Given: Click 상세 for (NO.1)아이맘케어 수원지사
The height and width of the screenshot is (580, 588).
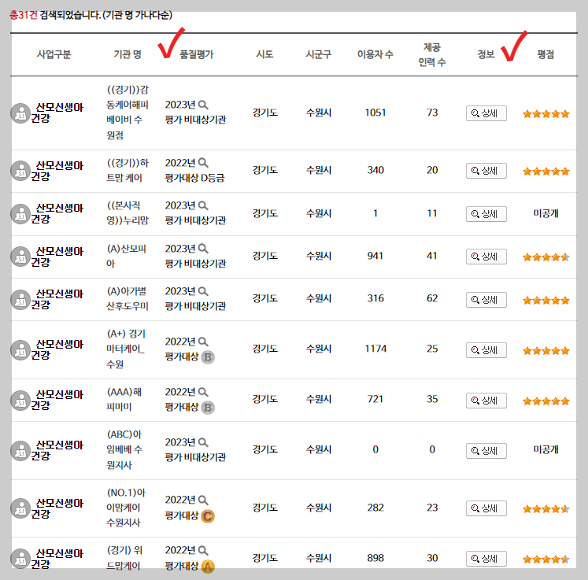Looking at the screenshot, I should pos(486,508).
